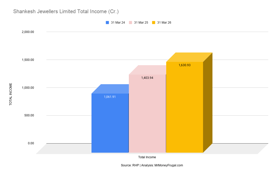Click the yellow bar data label 1,630.93
The height and width of the screenshot is (176, 277).
click(x=184, y=65)
